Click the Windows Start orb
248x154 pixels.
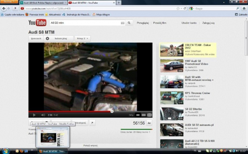6,151
